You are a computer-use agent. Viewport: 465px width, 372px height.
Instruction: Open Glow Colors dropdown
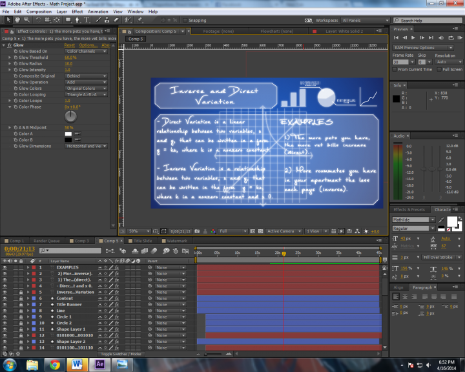86,88
